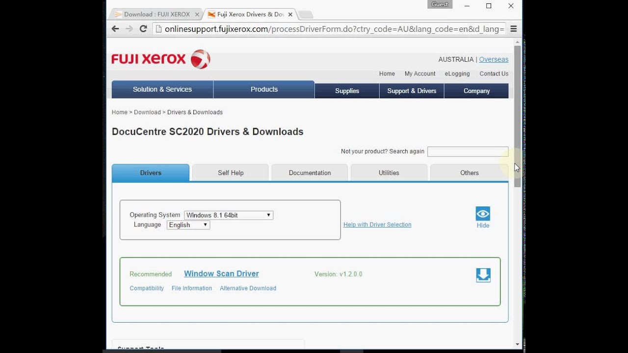Image resolution: width=628 pixels, height=353 pixels.
Task: Click the Fuji Xerox logo
Action: pyautogui.click(x=161, y=59)
